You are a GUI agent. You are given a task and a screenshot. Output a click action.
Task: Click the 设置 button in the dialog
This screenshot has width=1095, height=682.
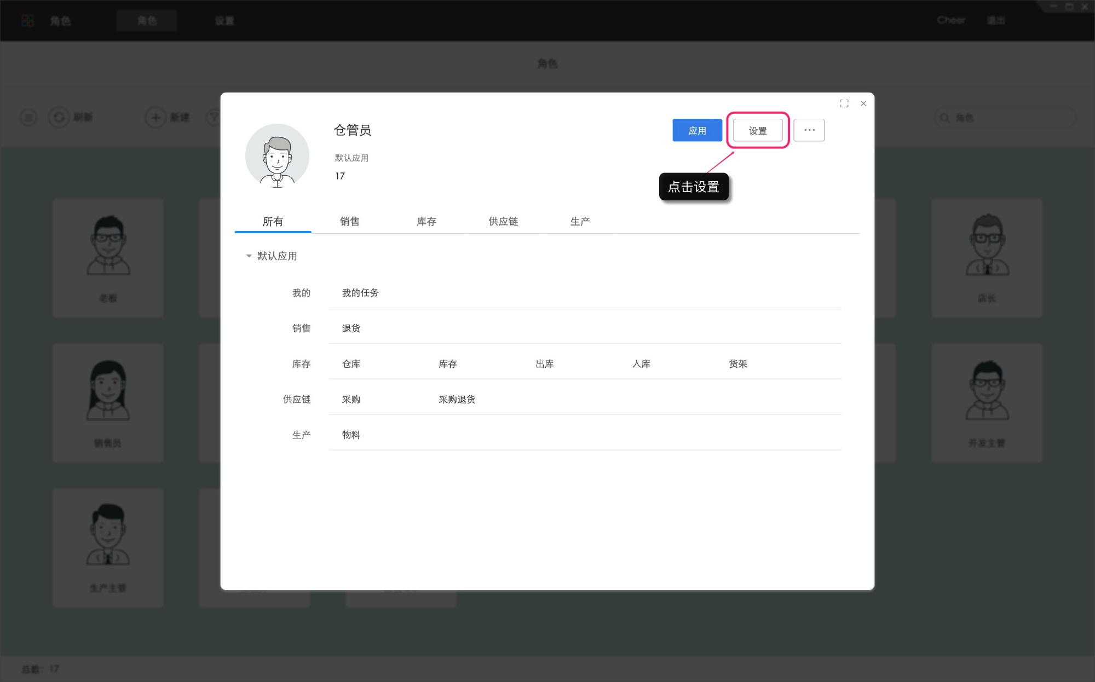[758, 130]
